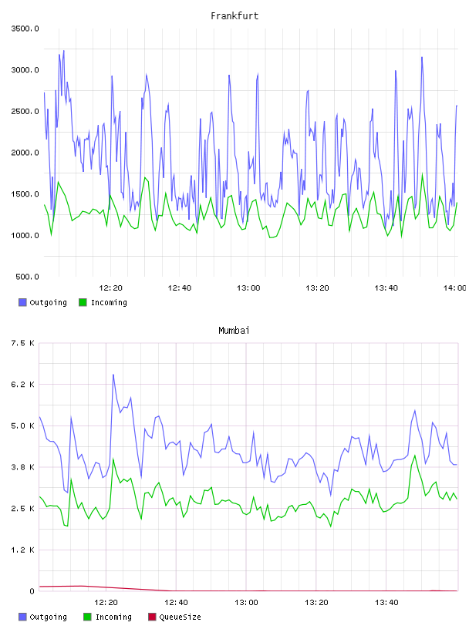Viewport: 469px width, 629px height.
Task: Click the 1500.0 y-axis label on Frankfurt
Action: pos(25,193)
